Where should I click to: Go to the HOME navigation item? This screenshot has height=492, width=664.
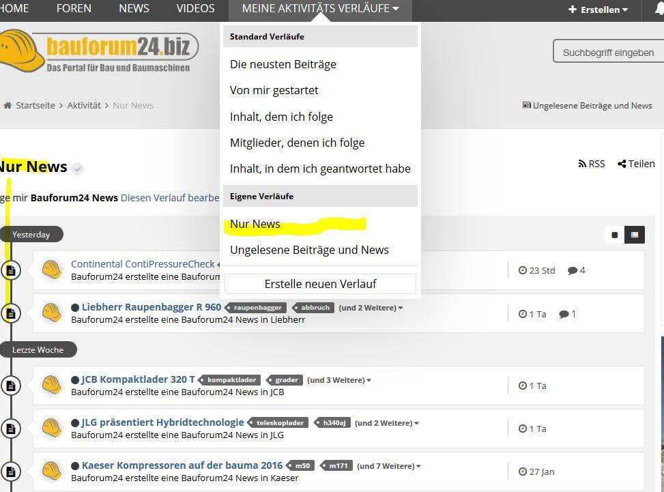[14, 8]
